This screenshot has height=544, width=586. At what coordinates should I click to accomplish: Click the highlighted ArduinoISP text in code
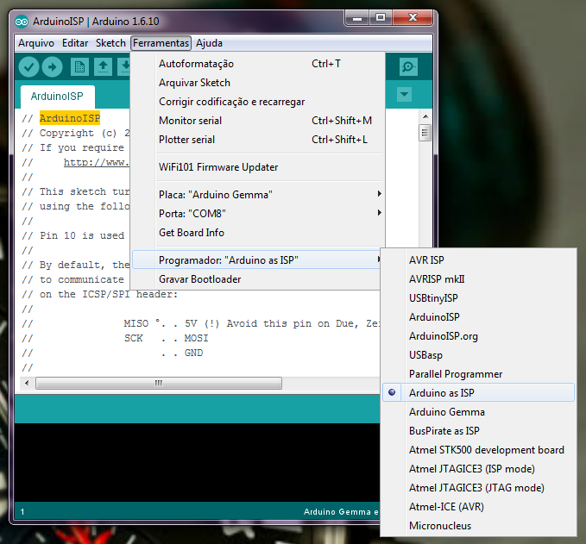[70, 118]
